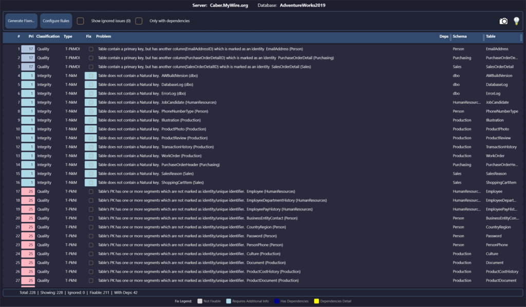The height and width of the screenshot is (307, 526).
Task: Select row 'DatabaseLog (dbo)' problem text
Action: [145, 85]
